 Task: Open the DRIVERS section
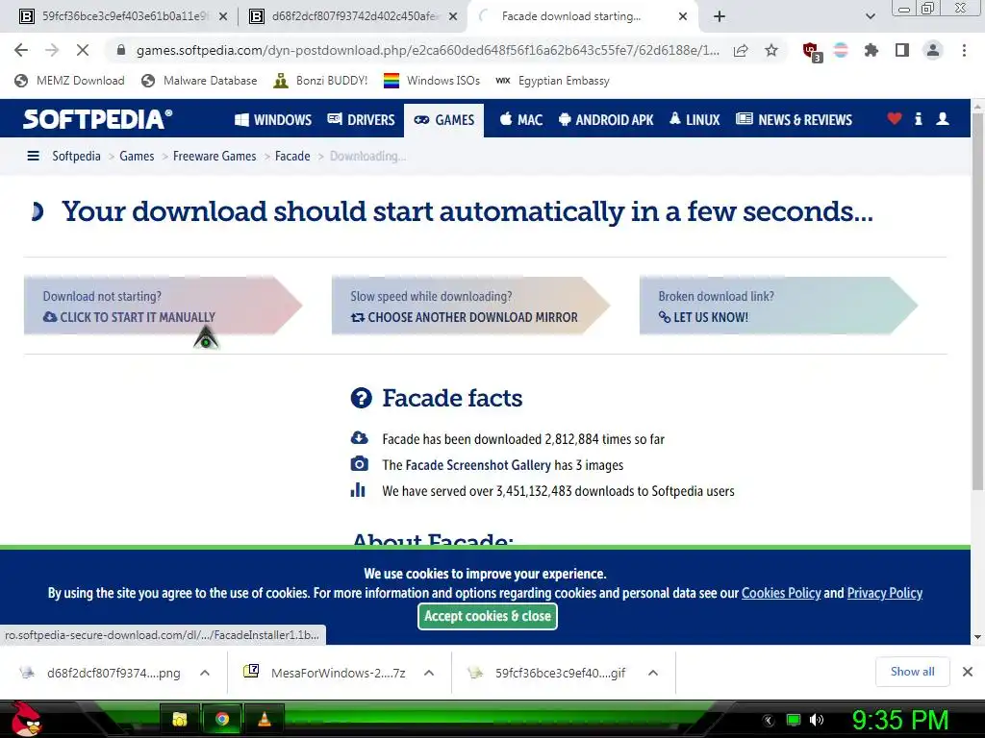click(362, 119)
